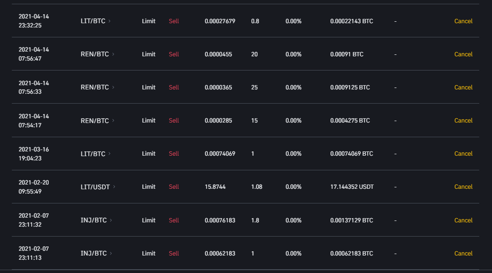
Task: Click chevron next to INJ/BTC at 23:11:32
Action: coord(111,220)
